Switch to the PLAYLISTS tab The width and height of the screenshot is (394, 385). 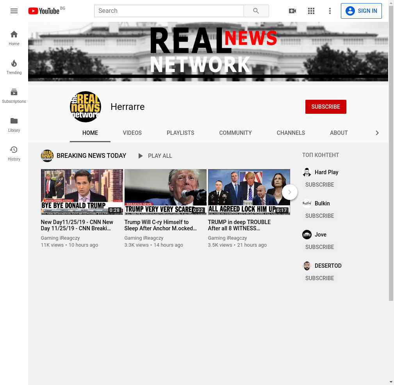pos(180,133)
